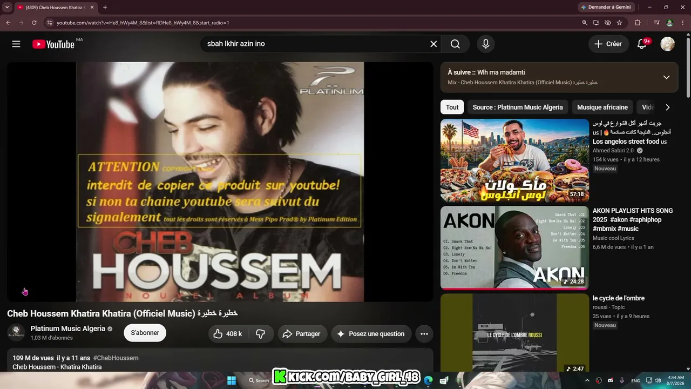The height and width of the screenshot is (389, 691).
Task: Open the Chrome three-dot menu
Action: tap(682, 23)
